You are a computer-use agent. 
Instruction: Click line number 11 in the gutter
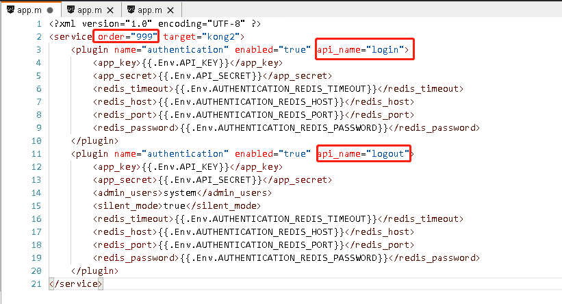point(37,154)
